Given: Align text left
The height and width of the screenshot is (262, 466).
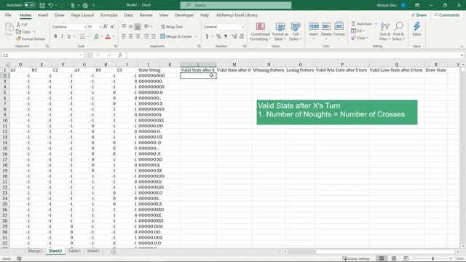Looking at the screenshot, I should pos(124,36).
